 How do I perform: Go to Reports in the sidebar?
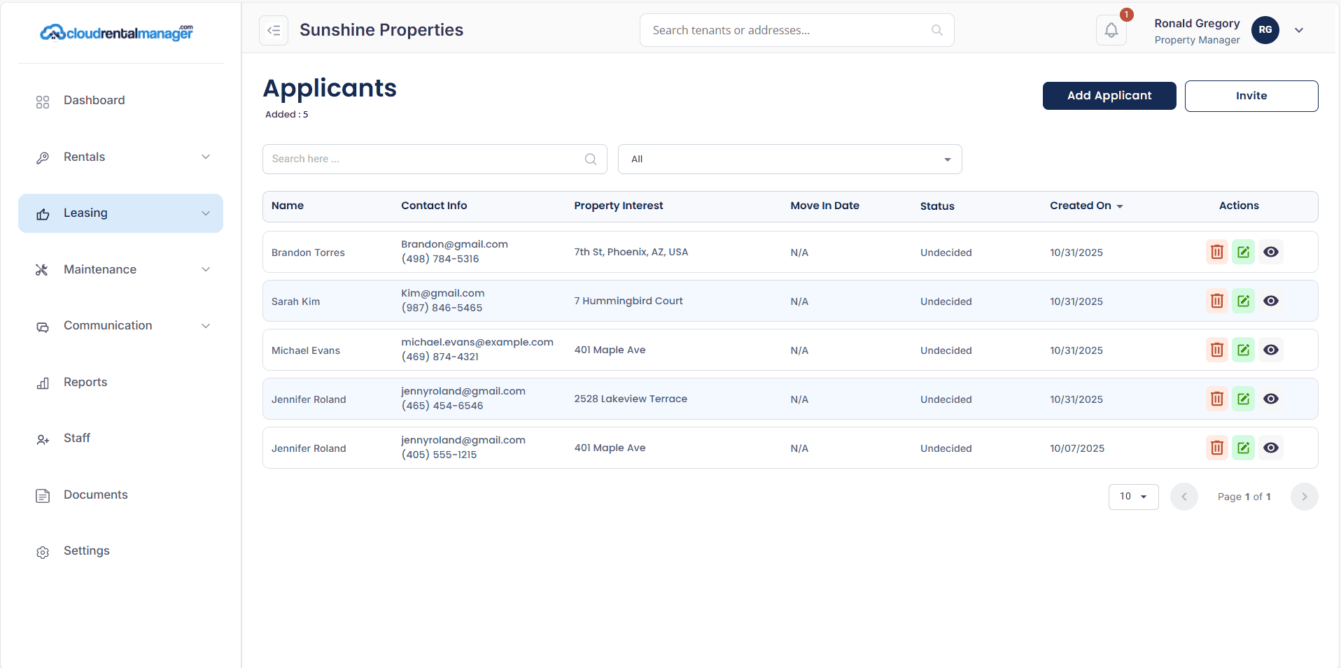[x=85, y=383]
